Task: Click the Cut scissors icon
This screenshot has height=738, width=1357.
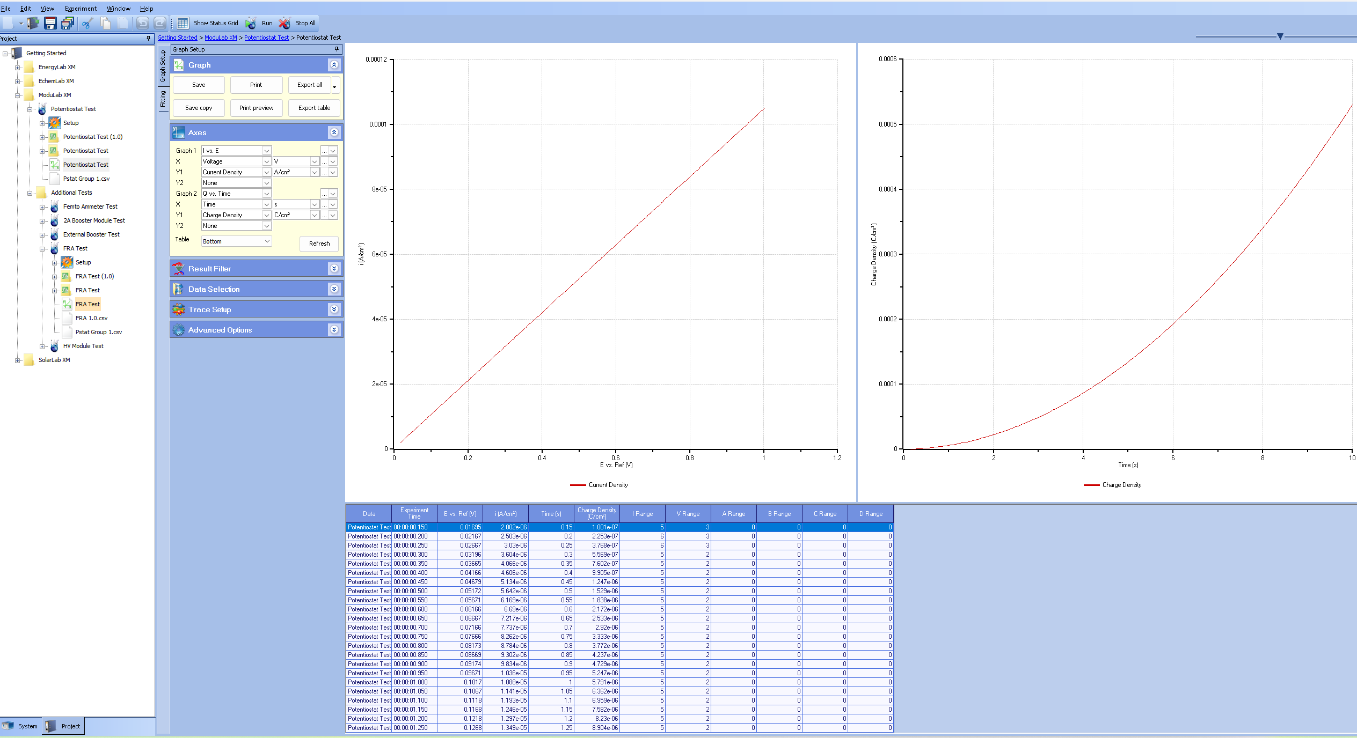Action: (87, 23)
